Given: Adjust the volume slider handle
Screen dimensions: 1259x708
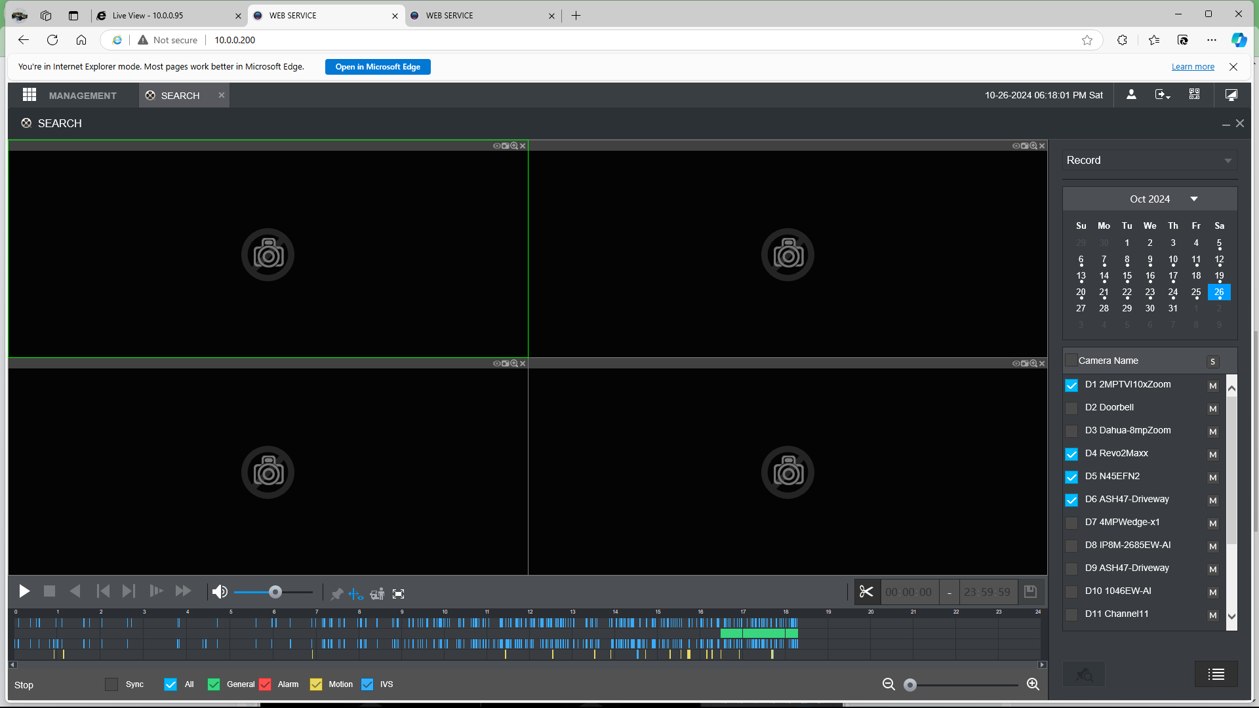Looking at the screenshot, I should tap(275, 592).
